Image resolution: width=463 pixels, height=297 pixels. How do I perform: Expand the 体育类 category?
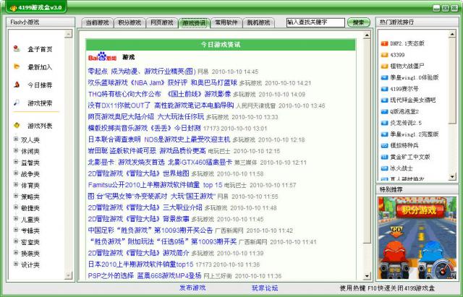(16, 184)
